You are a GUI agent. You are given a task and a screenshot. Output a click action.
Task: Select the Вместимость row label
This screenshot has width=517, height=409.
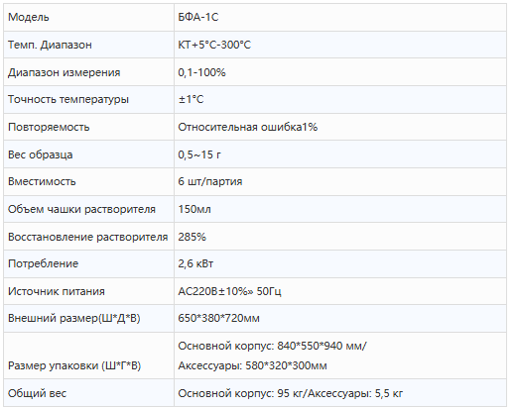[42, 181]
